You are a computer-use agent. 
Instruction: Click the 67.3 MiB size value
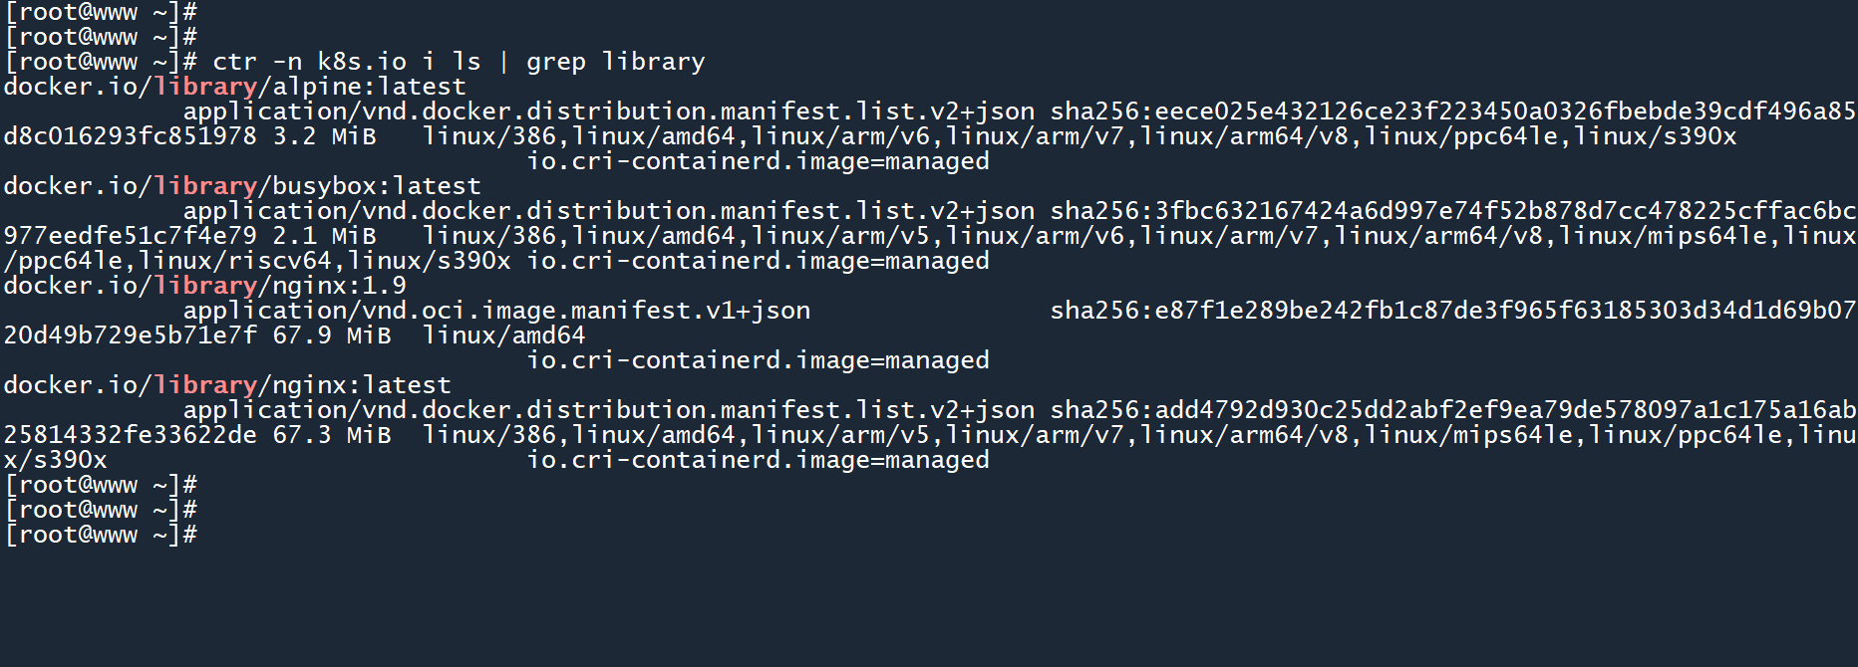tap(332, 435)
